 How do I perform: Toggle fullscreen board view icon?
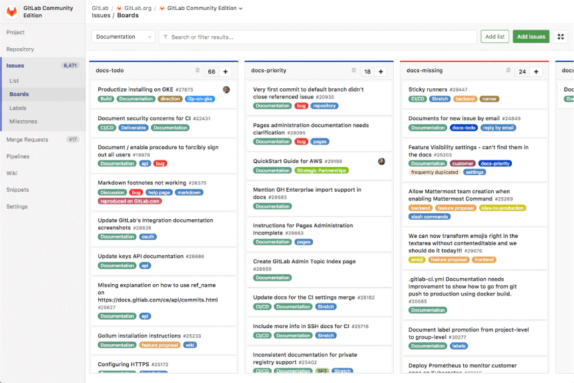tap(561, 37)
